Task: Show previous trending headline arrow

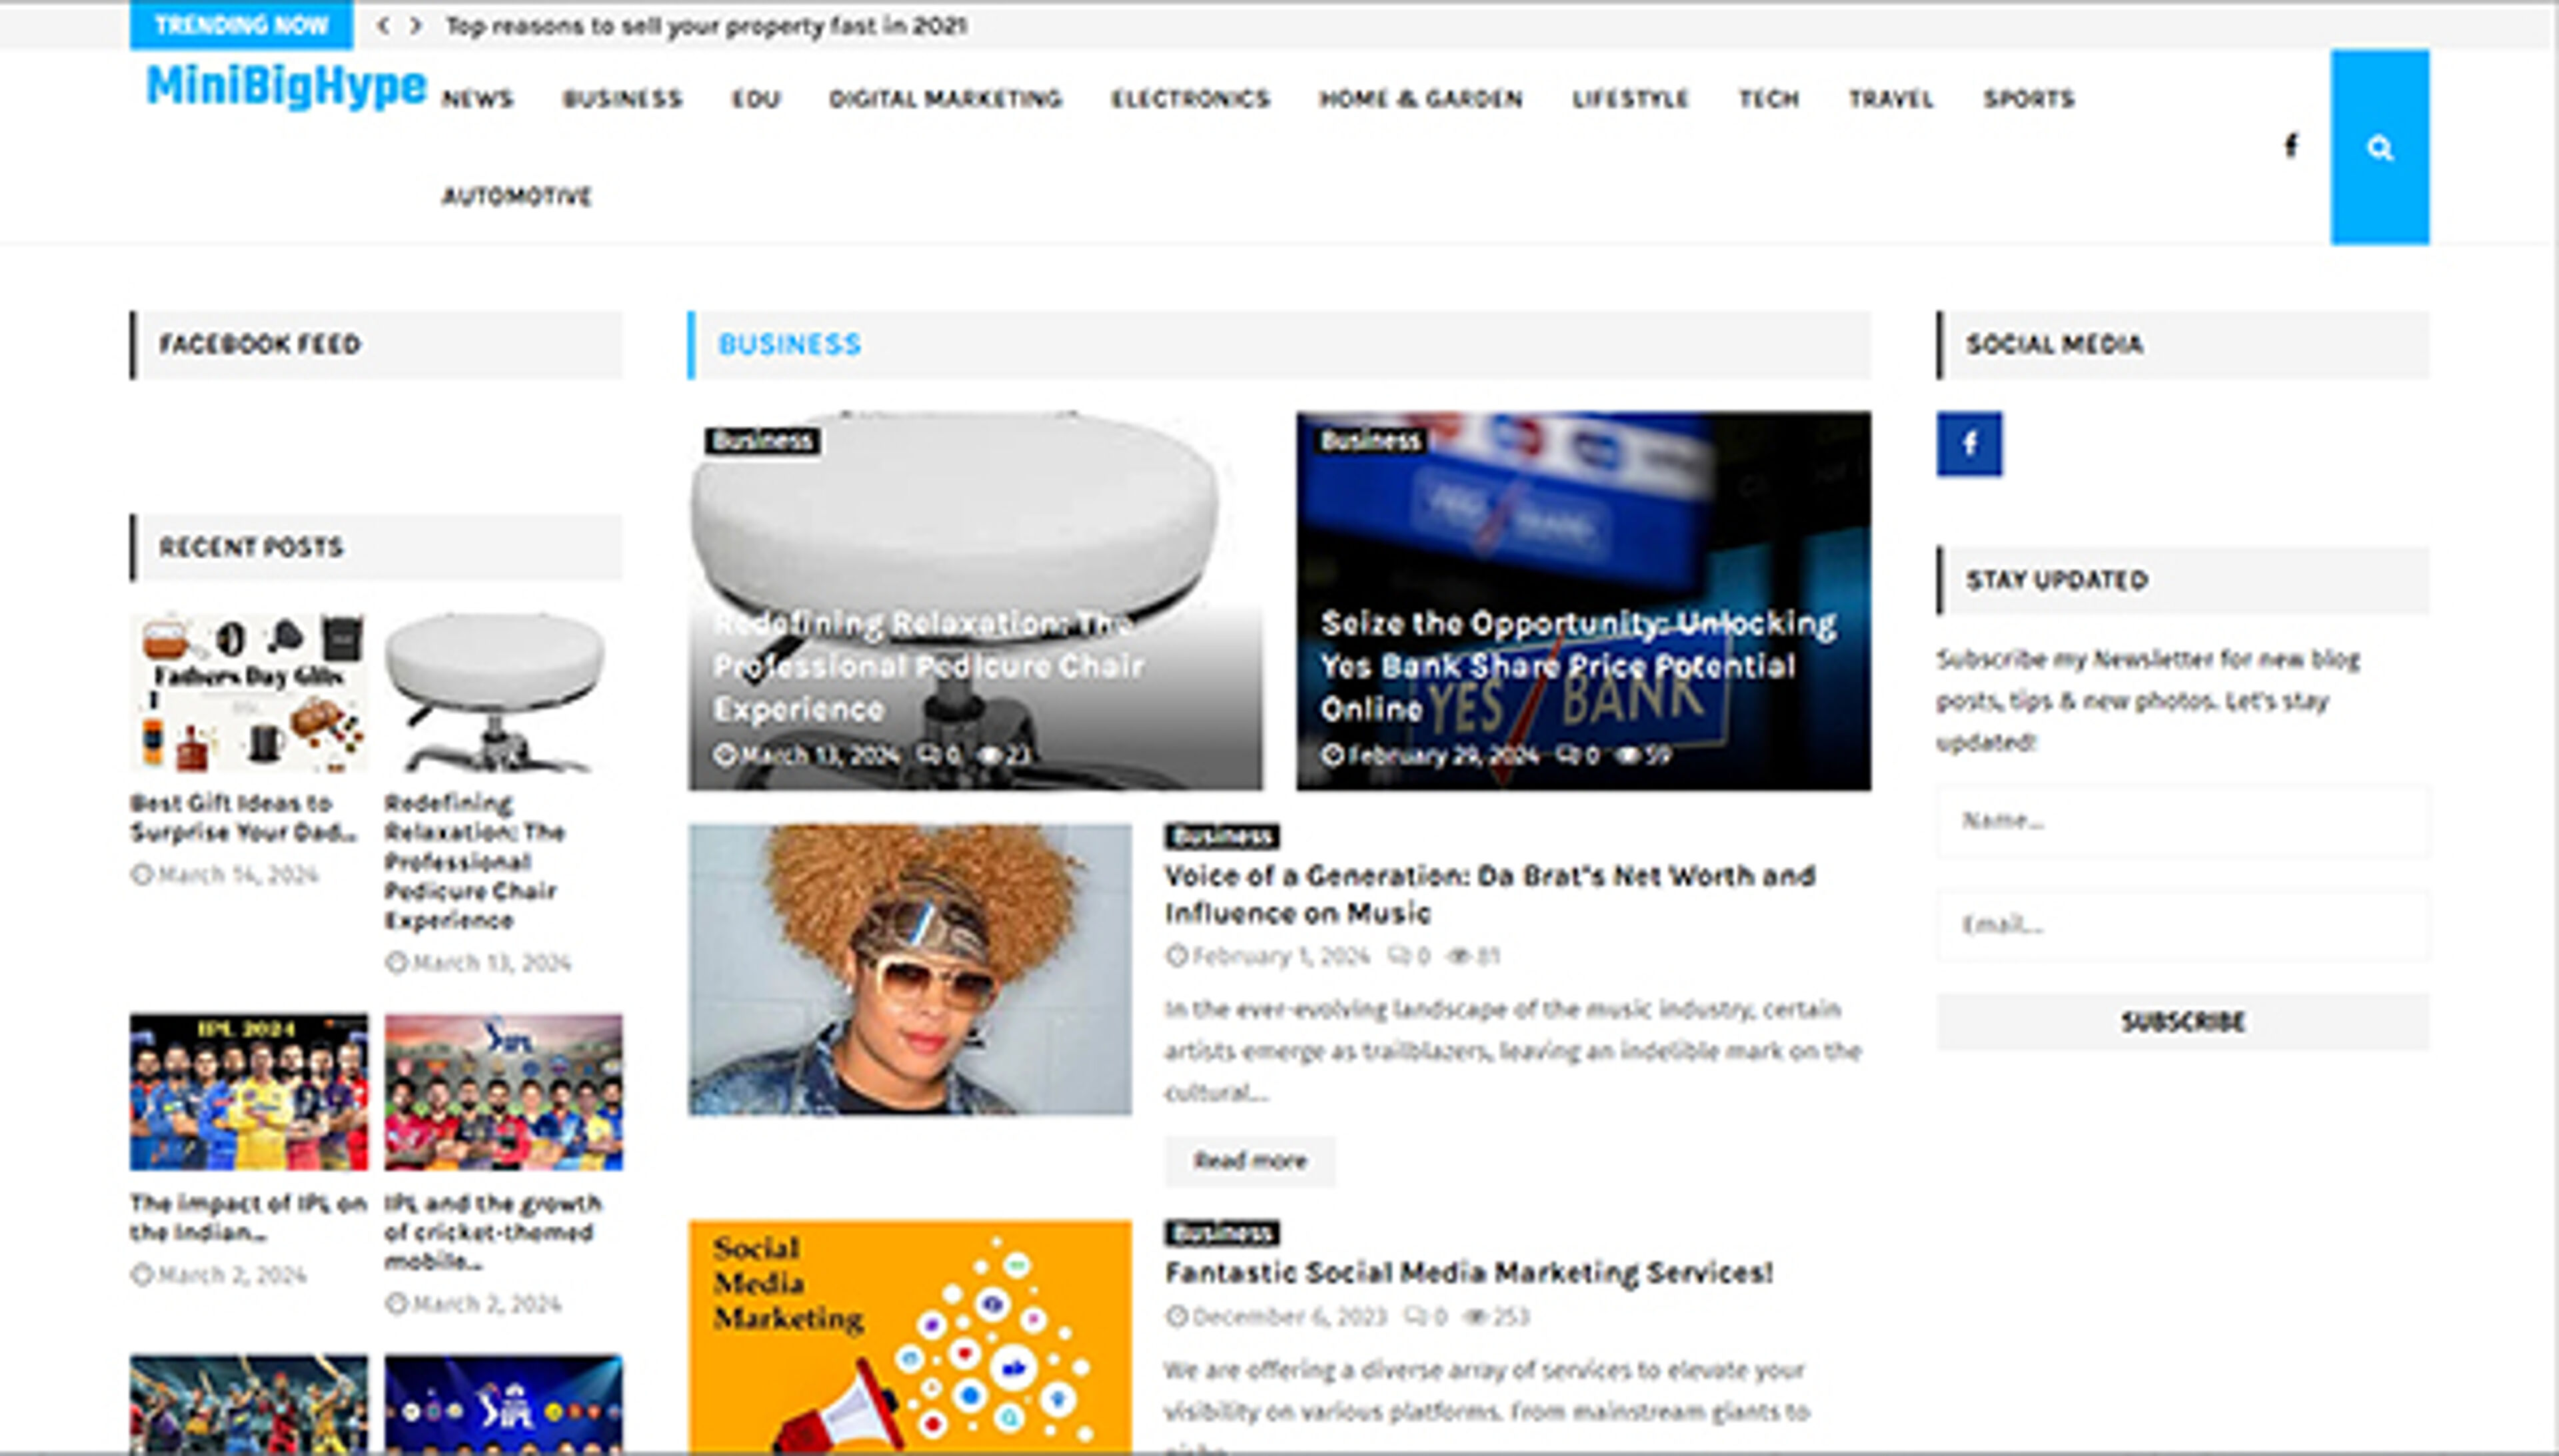Action: tap(383, 26)
